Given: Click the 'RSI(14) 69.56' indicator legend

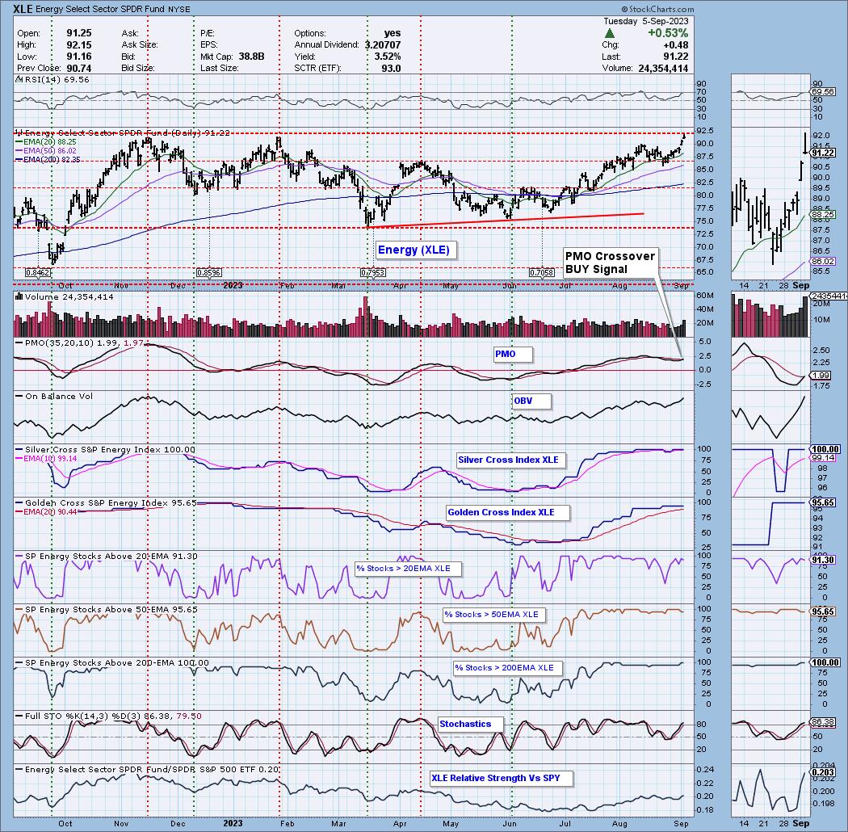Looking at the screenshot, I should pyautogui.click(x=53, y=79).
